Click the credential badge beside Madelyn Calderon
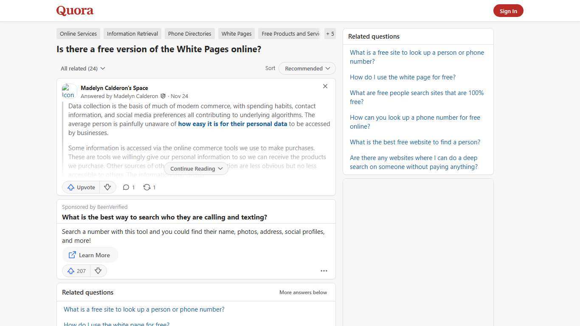Image resolution: width=580 pixels, height=326 pixels. (164, 96)
